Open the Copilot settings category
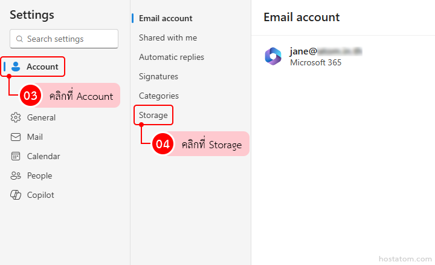The height and width of the screenshot is (265, 435). click(x=40, y=195)
